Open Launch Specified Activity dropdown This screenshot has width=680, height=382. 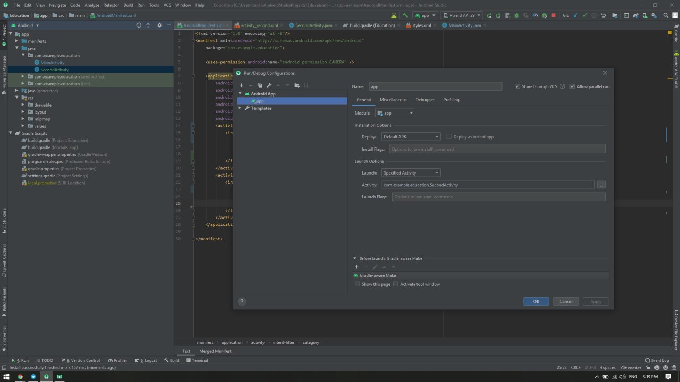tap(411, 173)
